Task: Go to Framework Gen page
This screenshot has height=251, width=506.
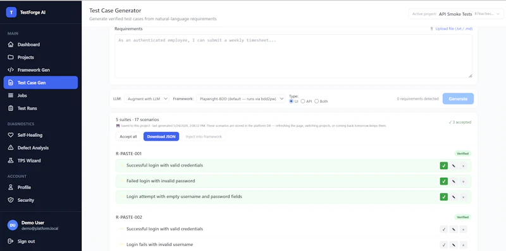Action: pyautogui.click(x=40, y=70)
